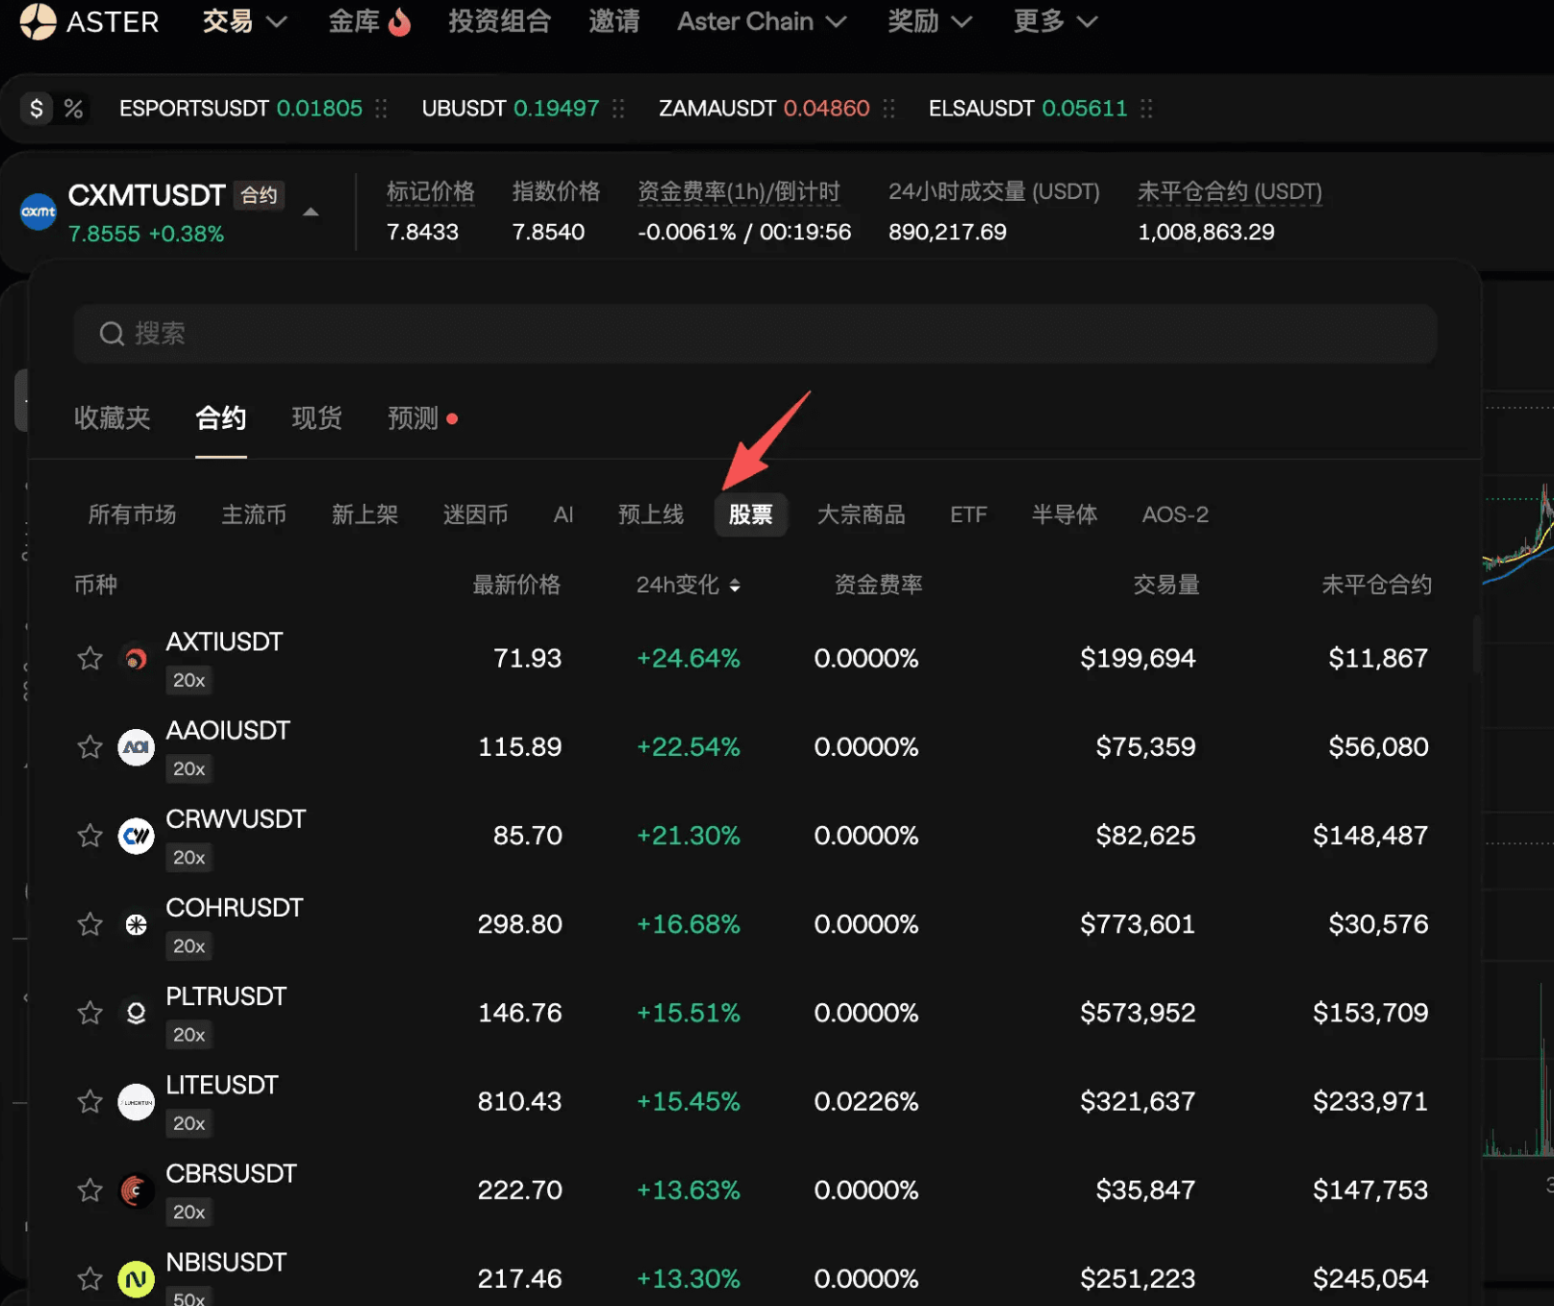Filter by 主流币 category
This screenshot has height=1306, width=1554.
(x=254, y=515)
